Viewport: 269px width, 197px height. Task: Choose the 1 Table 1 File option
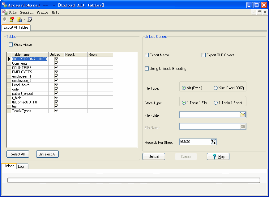tap(184, 103)
